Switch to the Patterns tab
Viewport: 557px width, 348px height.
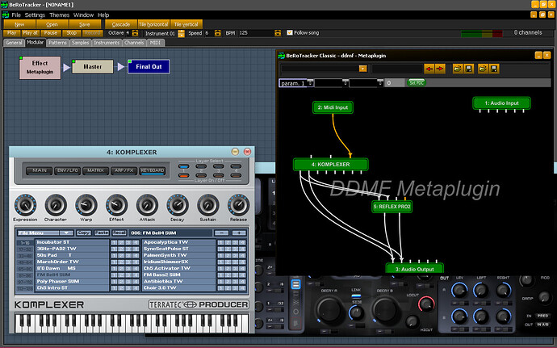click(x=57, y=43)
